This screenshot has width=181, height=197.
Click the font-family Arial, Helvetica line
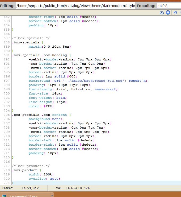(x=73, y=89)
